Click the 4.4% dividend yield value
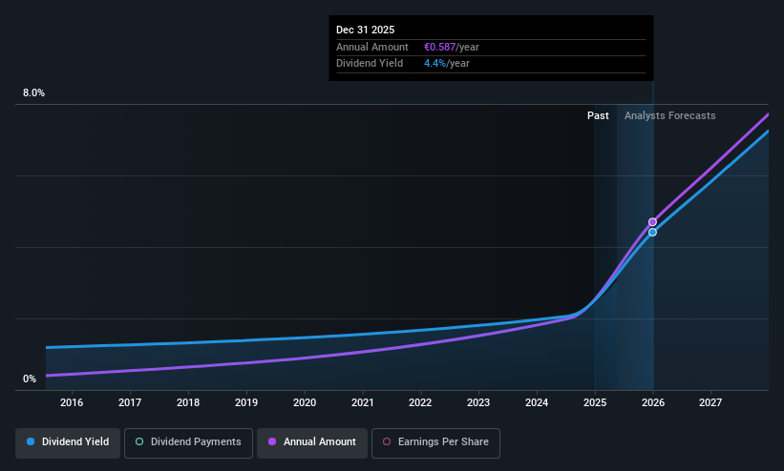The image size is (784, 471). (435, 64)
